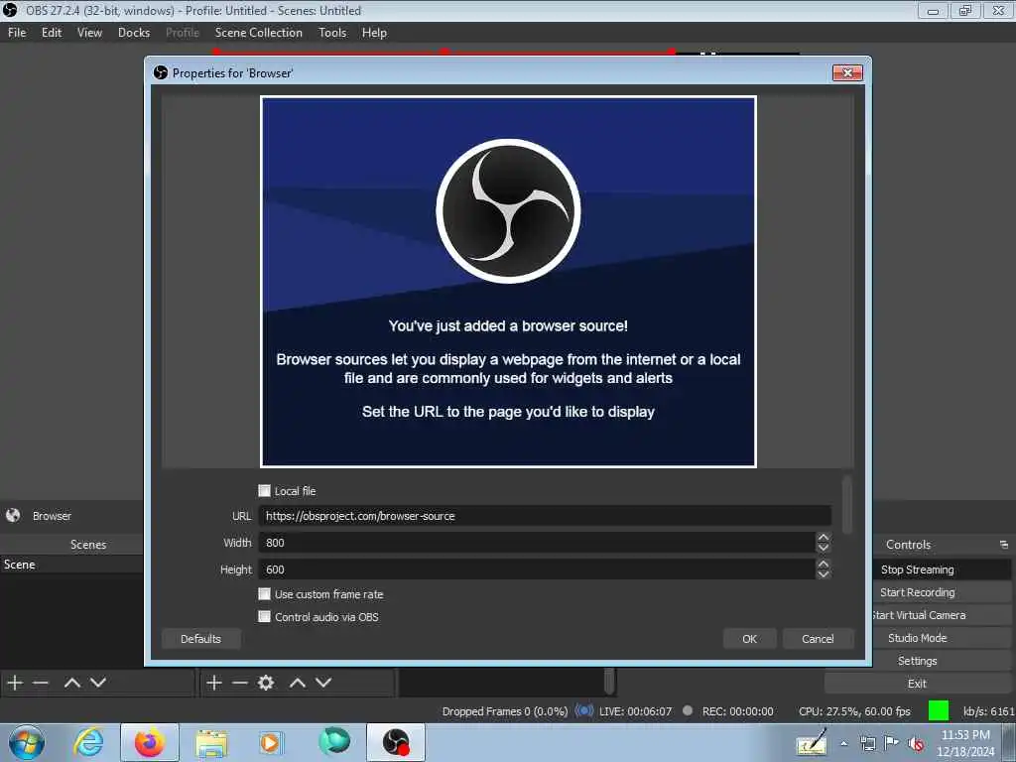Move the scene down with the arrow
This screenshot has height=762, width=1016.
pos(98,683)
